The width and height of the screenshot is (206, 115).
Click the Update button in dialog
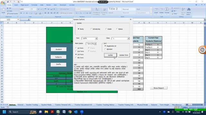pyautogui.click(x=110, y=55)
